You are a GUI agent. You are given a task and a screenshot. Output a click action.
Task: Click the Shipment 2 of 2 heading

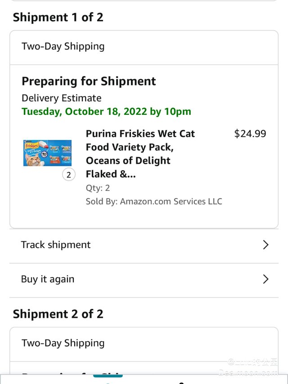[x=58, y=314]
